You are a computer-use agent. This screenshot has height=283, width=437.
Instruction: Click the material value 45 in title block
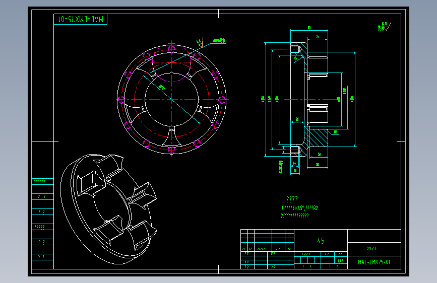pyautogui.click(x=321, y=241)
